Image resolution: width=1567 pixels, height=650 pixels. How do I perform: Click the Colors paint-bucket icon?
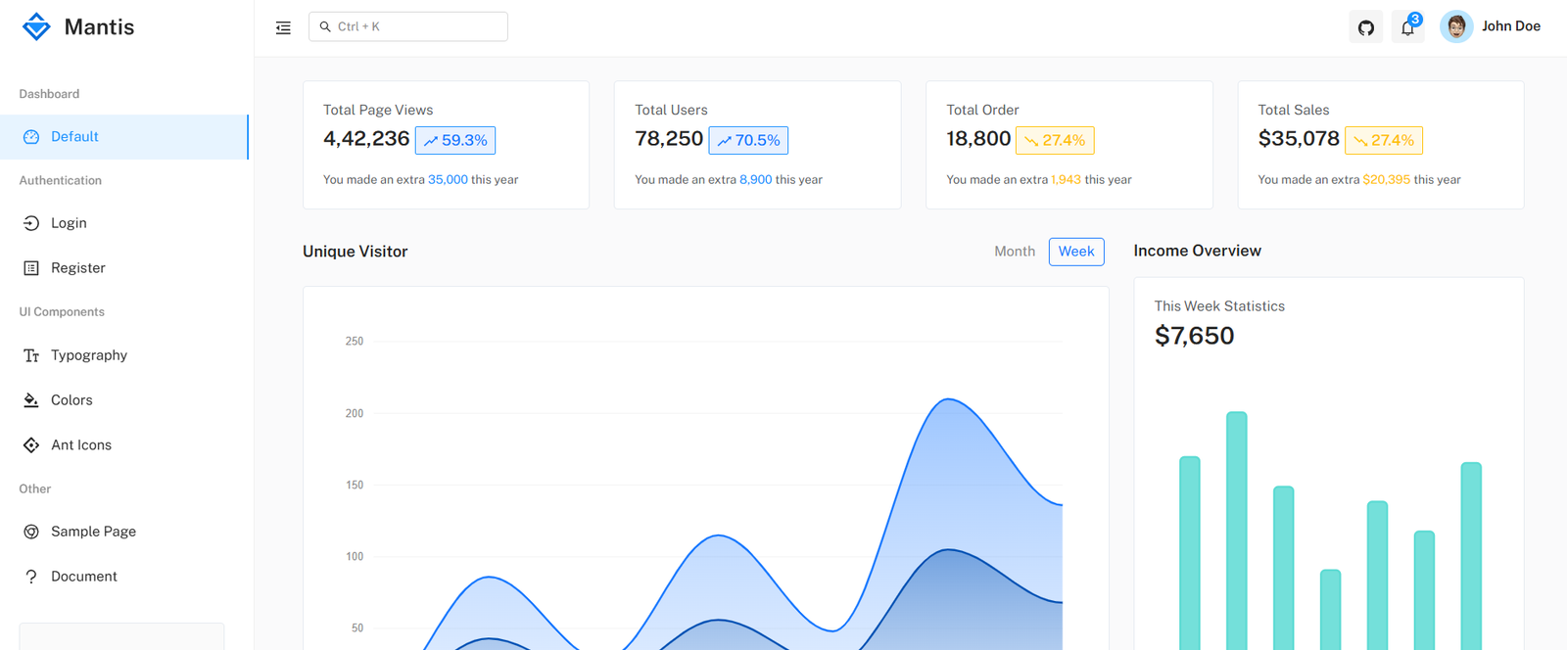[x=31, y=400]
